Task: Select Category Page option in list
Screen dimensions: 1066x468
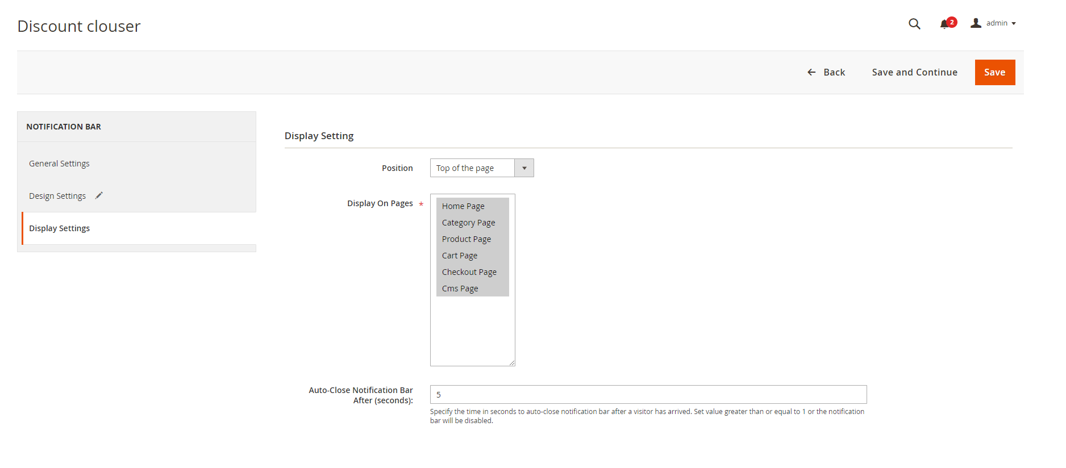Action: click(468, 223)
